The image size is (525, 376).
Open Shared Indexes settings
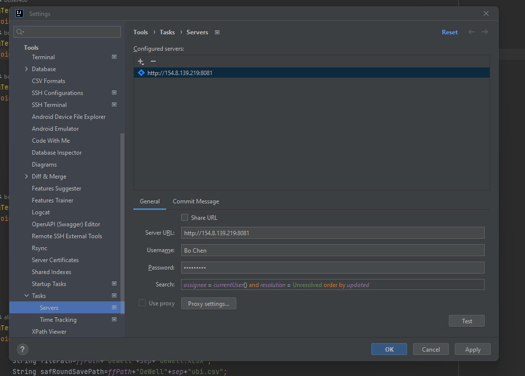[52, 272]
